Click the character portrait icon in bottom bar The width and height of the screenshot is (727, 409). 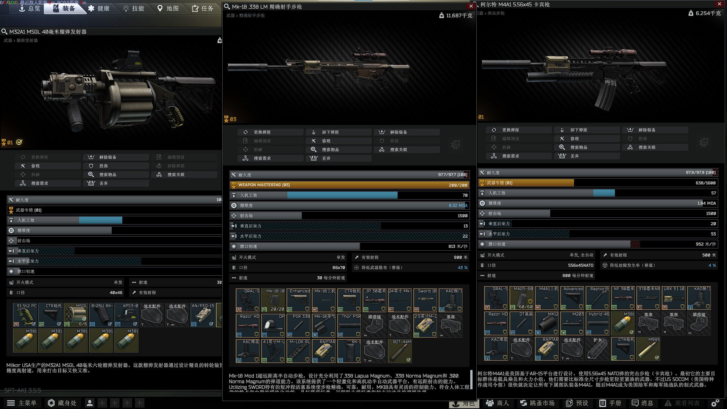click(x=90, y=403)
